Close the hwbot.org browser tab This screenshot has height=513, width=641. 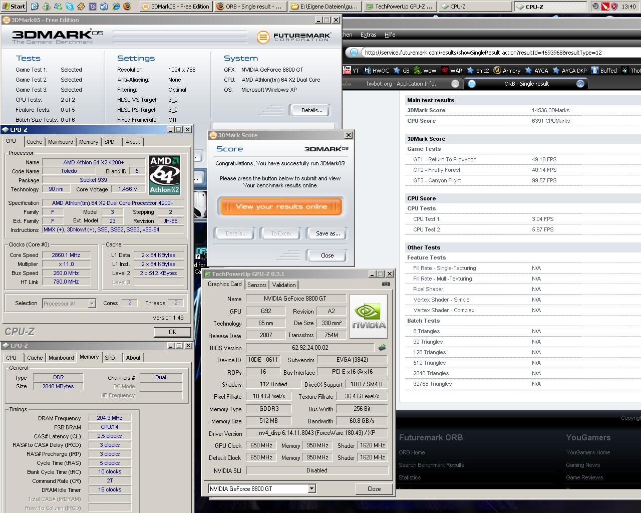coord(455,84)
